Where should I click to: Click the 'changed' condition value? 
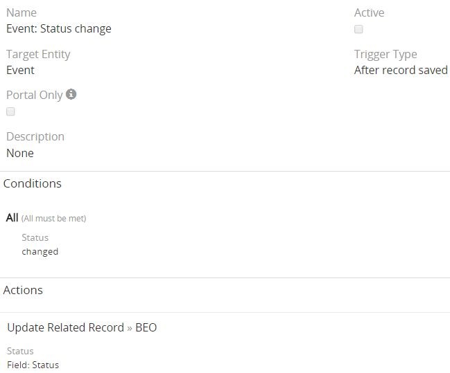40,252
